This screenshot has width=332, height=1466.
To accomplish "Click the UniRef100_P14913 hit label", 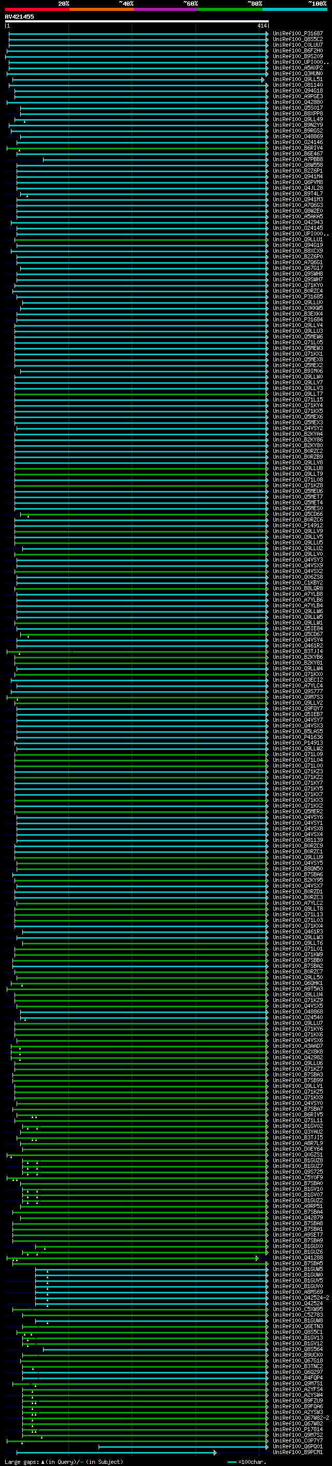I will 297,743.
